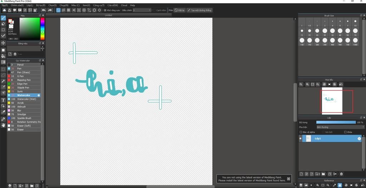Viewport: 366px width, 188px height.
Task: Enable the circle snap guide icon
Action: pyautogui.click(x=84, y=10)
